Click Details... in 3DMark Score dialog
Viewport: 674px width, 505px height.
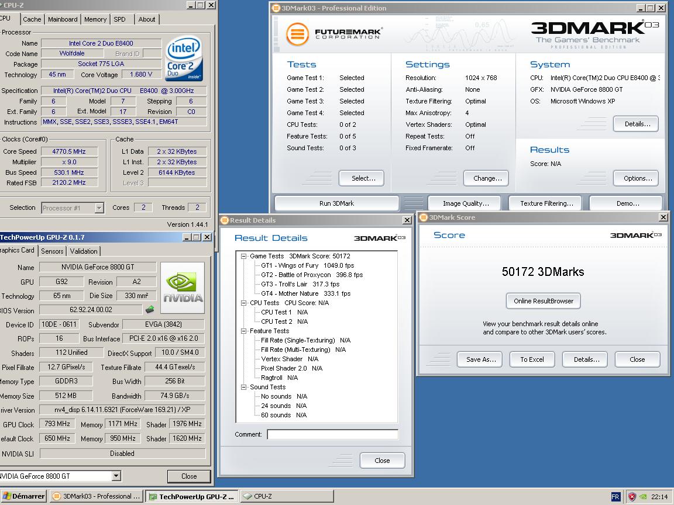585,359
